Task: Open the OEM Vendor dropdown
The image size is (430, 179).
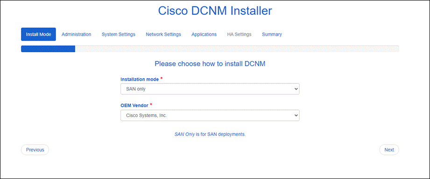Action: point(210,116)
